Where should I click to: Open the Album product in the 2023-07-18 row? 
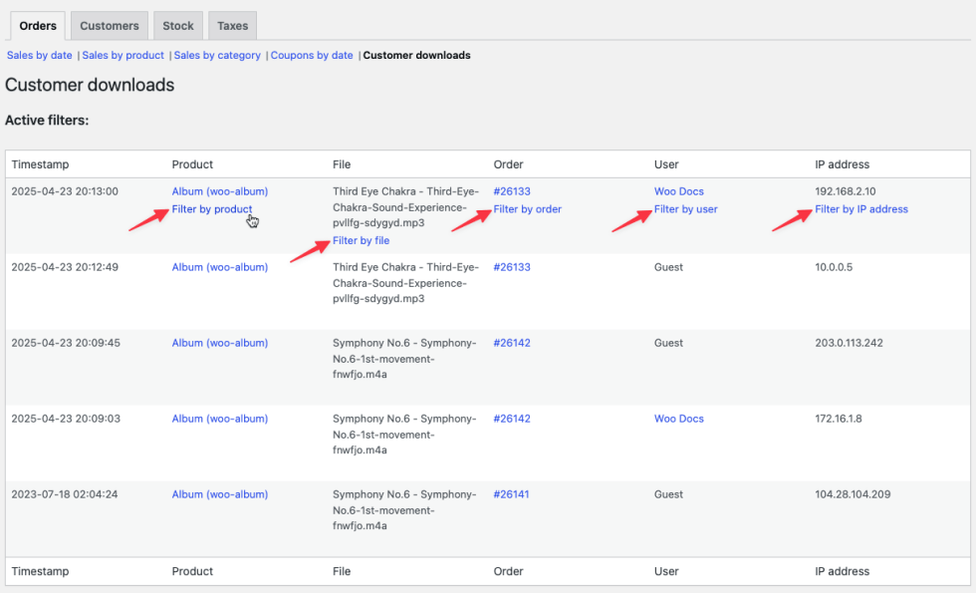pyautogui.click(x=220, y=494)
